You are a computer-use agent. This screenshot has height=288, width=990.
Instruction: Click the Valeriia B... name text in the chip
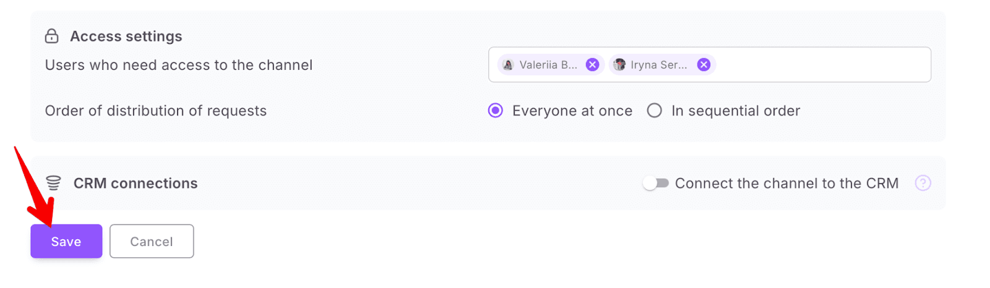coord(548,65)
